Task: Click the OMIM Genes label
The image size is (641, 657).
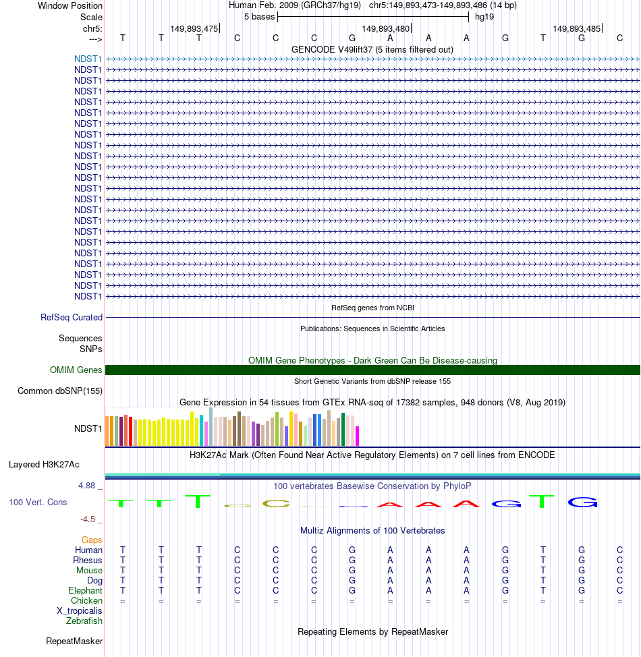Action: click(76, 370)
